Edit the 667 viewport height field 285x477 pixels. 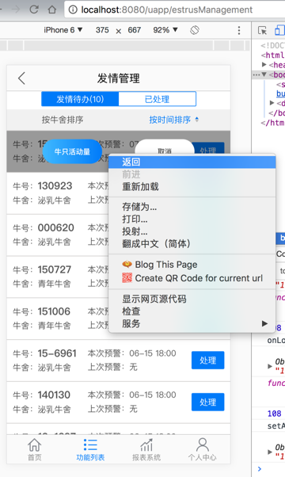tap(135, 30)
